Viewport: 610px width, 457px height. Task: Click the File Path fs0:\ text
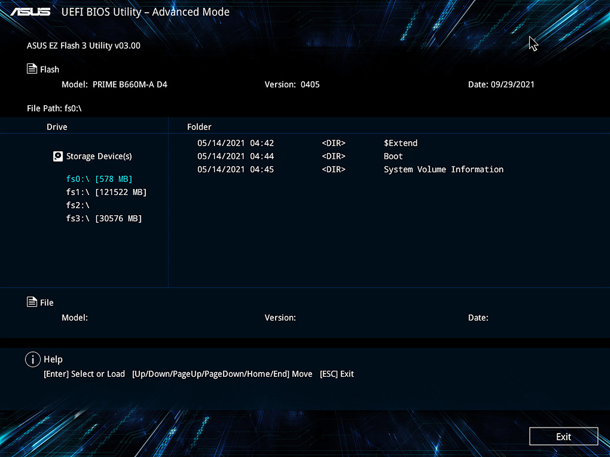(54, 108)
